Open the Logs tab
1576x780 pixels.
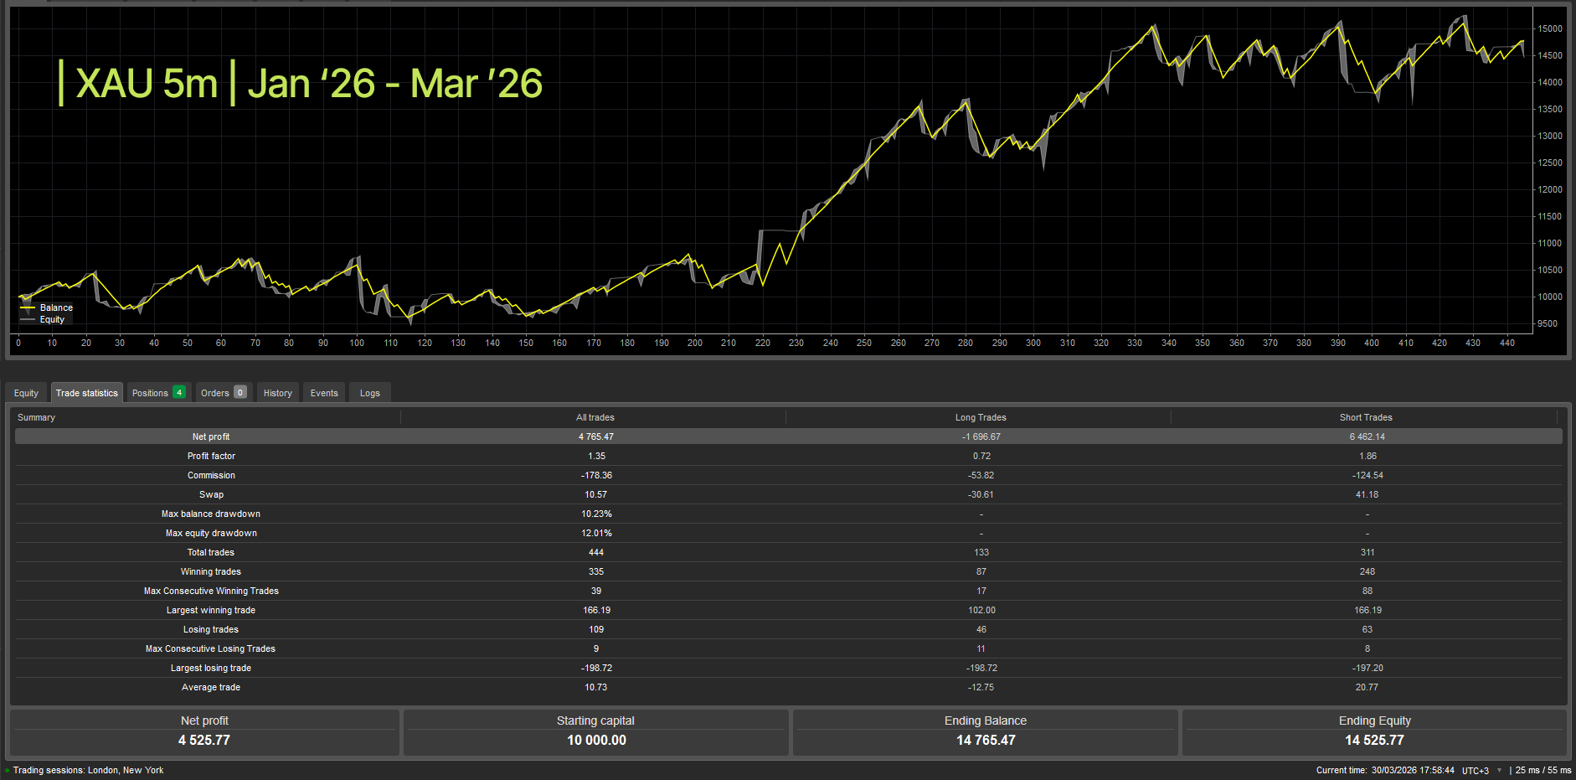coord(369,392)
